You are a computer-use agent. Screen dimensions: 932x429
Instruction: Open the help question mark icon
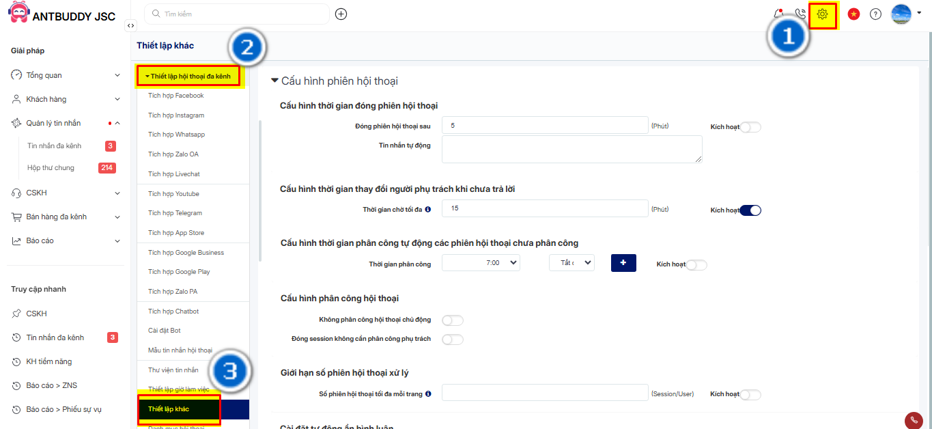click(875, 14)
